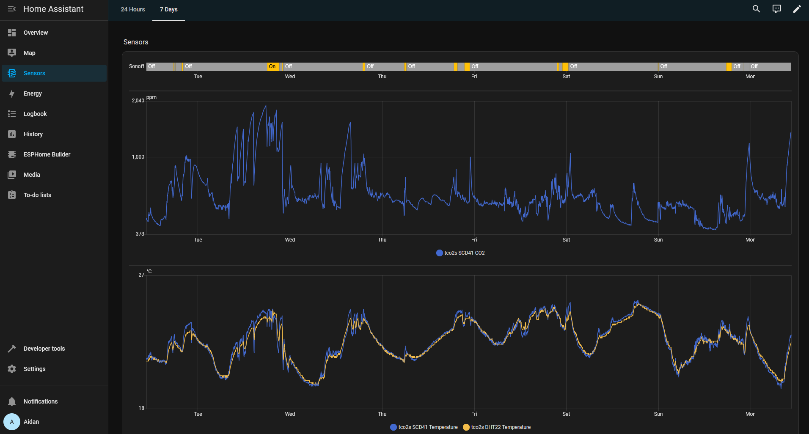Viewport: 809px width, 434px height.
Task: Open the To-do lists page
Action: [x=37, y=195]
